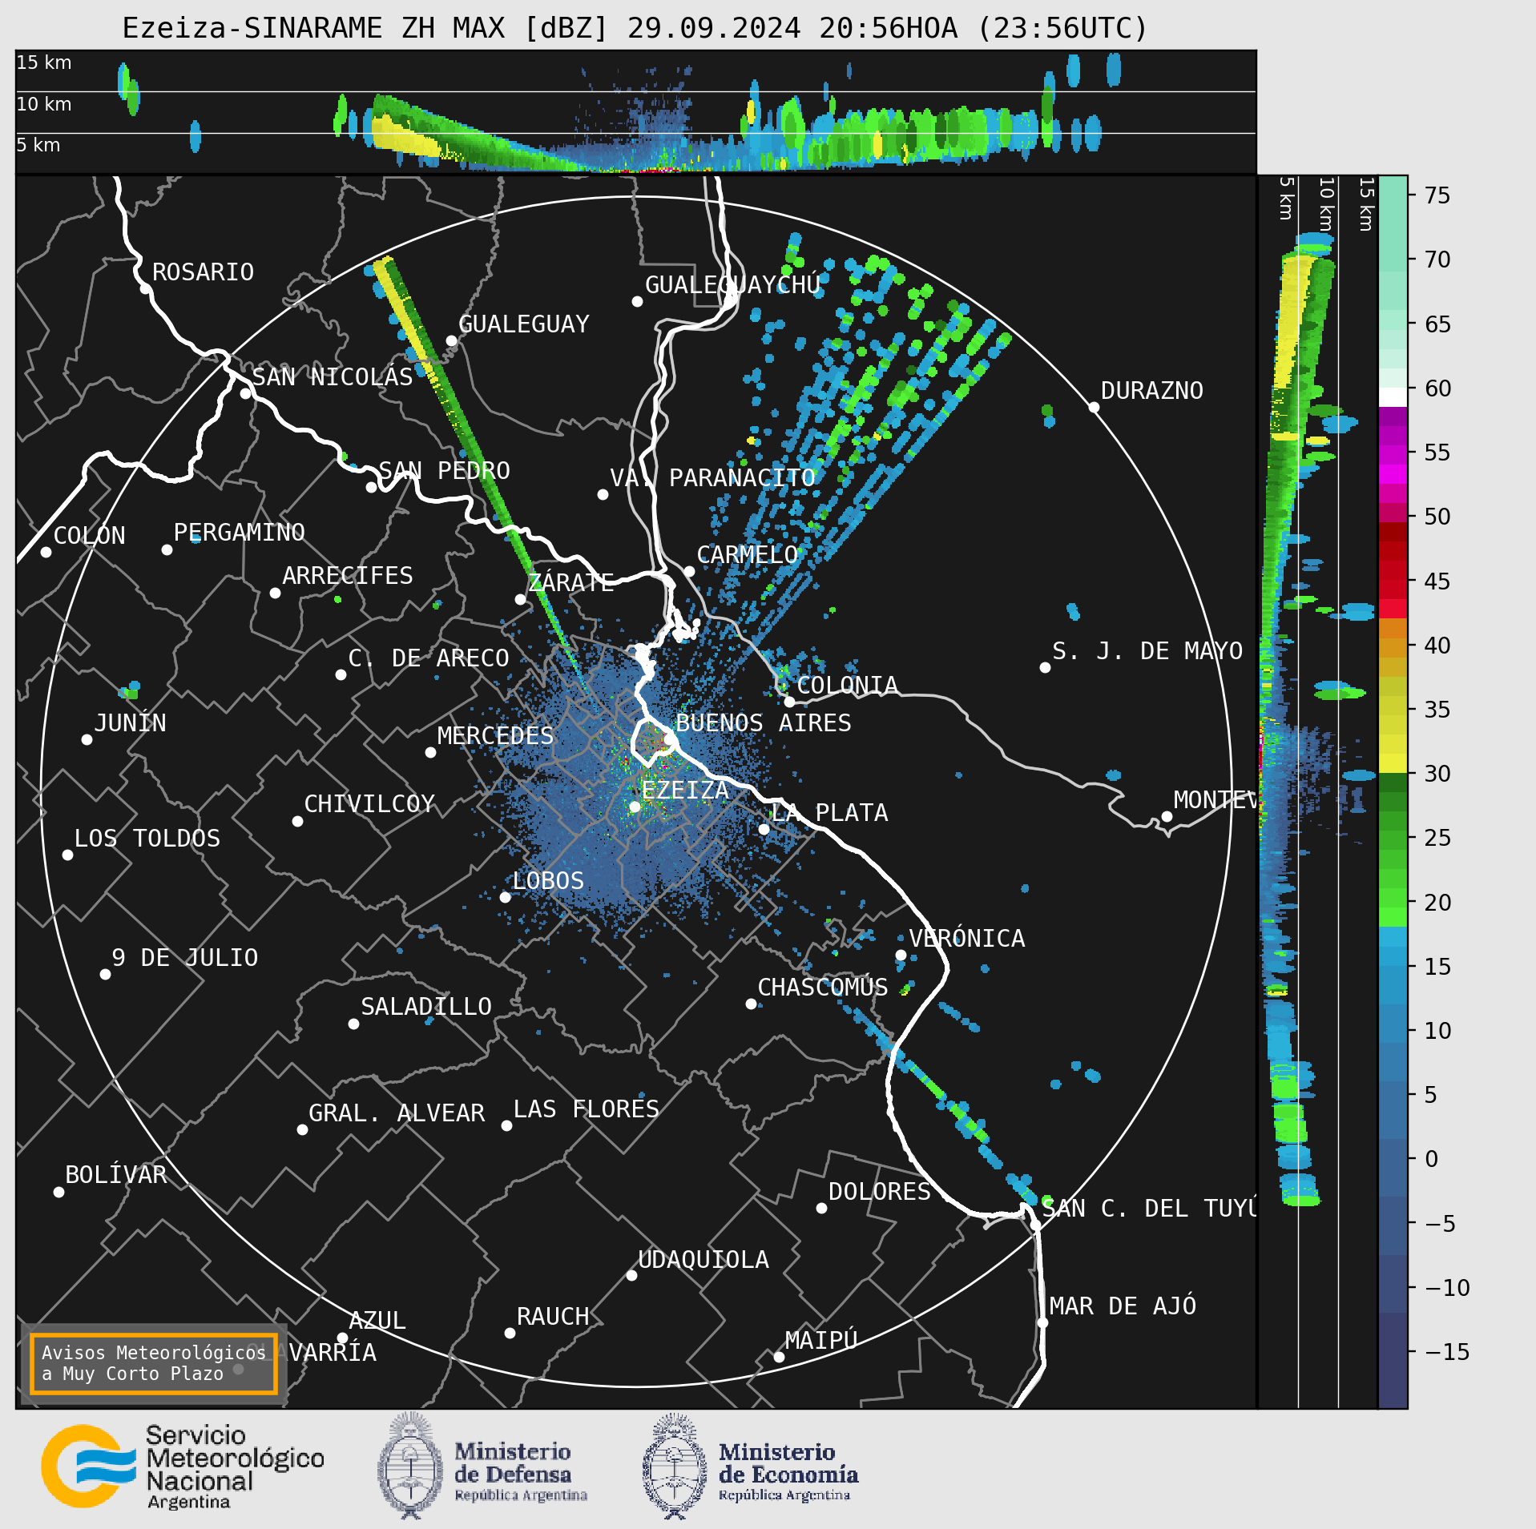Image resolution: width=1536 pixels, height=1529 pixels.
Task: Click the ROSARIO city label
Action: [203, 272]
